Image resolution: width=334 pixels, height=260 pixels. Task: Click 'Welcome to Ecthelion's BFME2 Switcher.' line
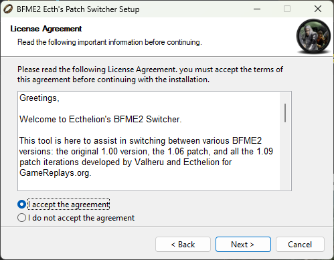tap(100, 119)
